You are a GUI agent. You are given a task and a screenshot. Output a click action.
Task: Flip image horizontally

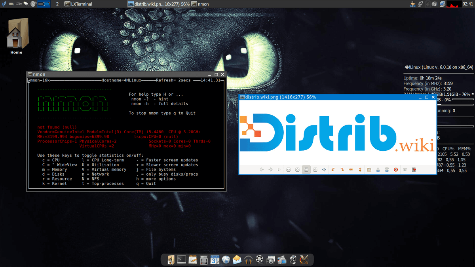pyautogui.click(x=351, y=169)
